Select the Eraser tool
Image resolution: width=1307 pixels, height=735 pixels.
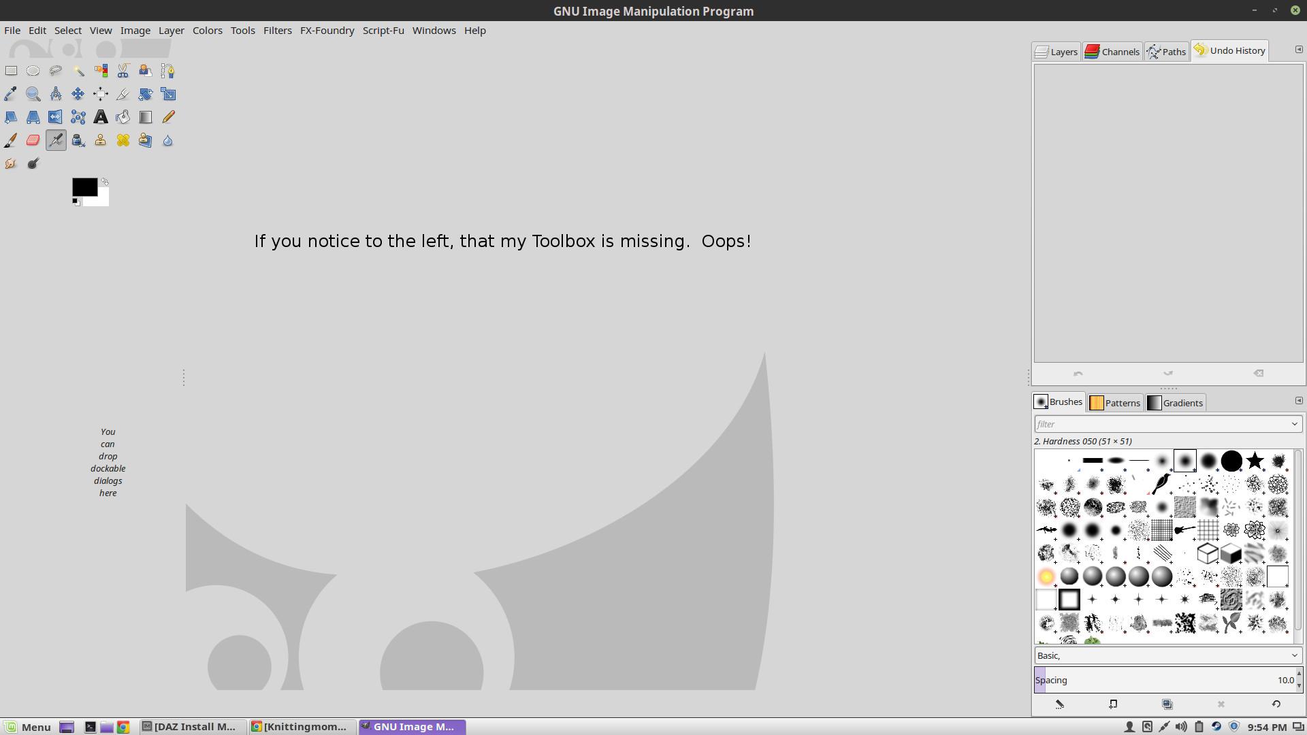click(33, 140)
